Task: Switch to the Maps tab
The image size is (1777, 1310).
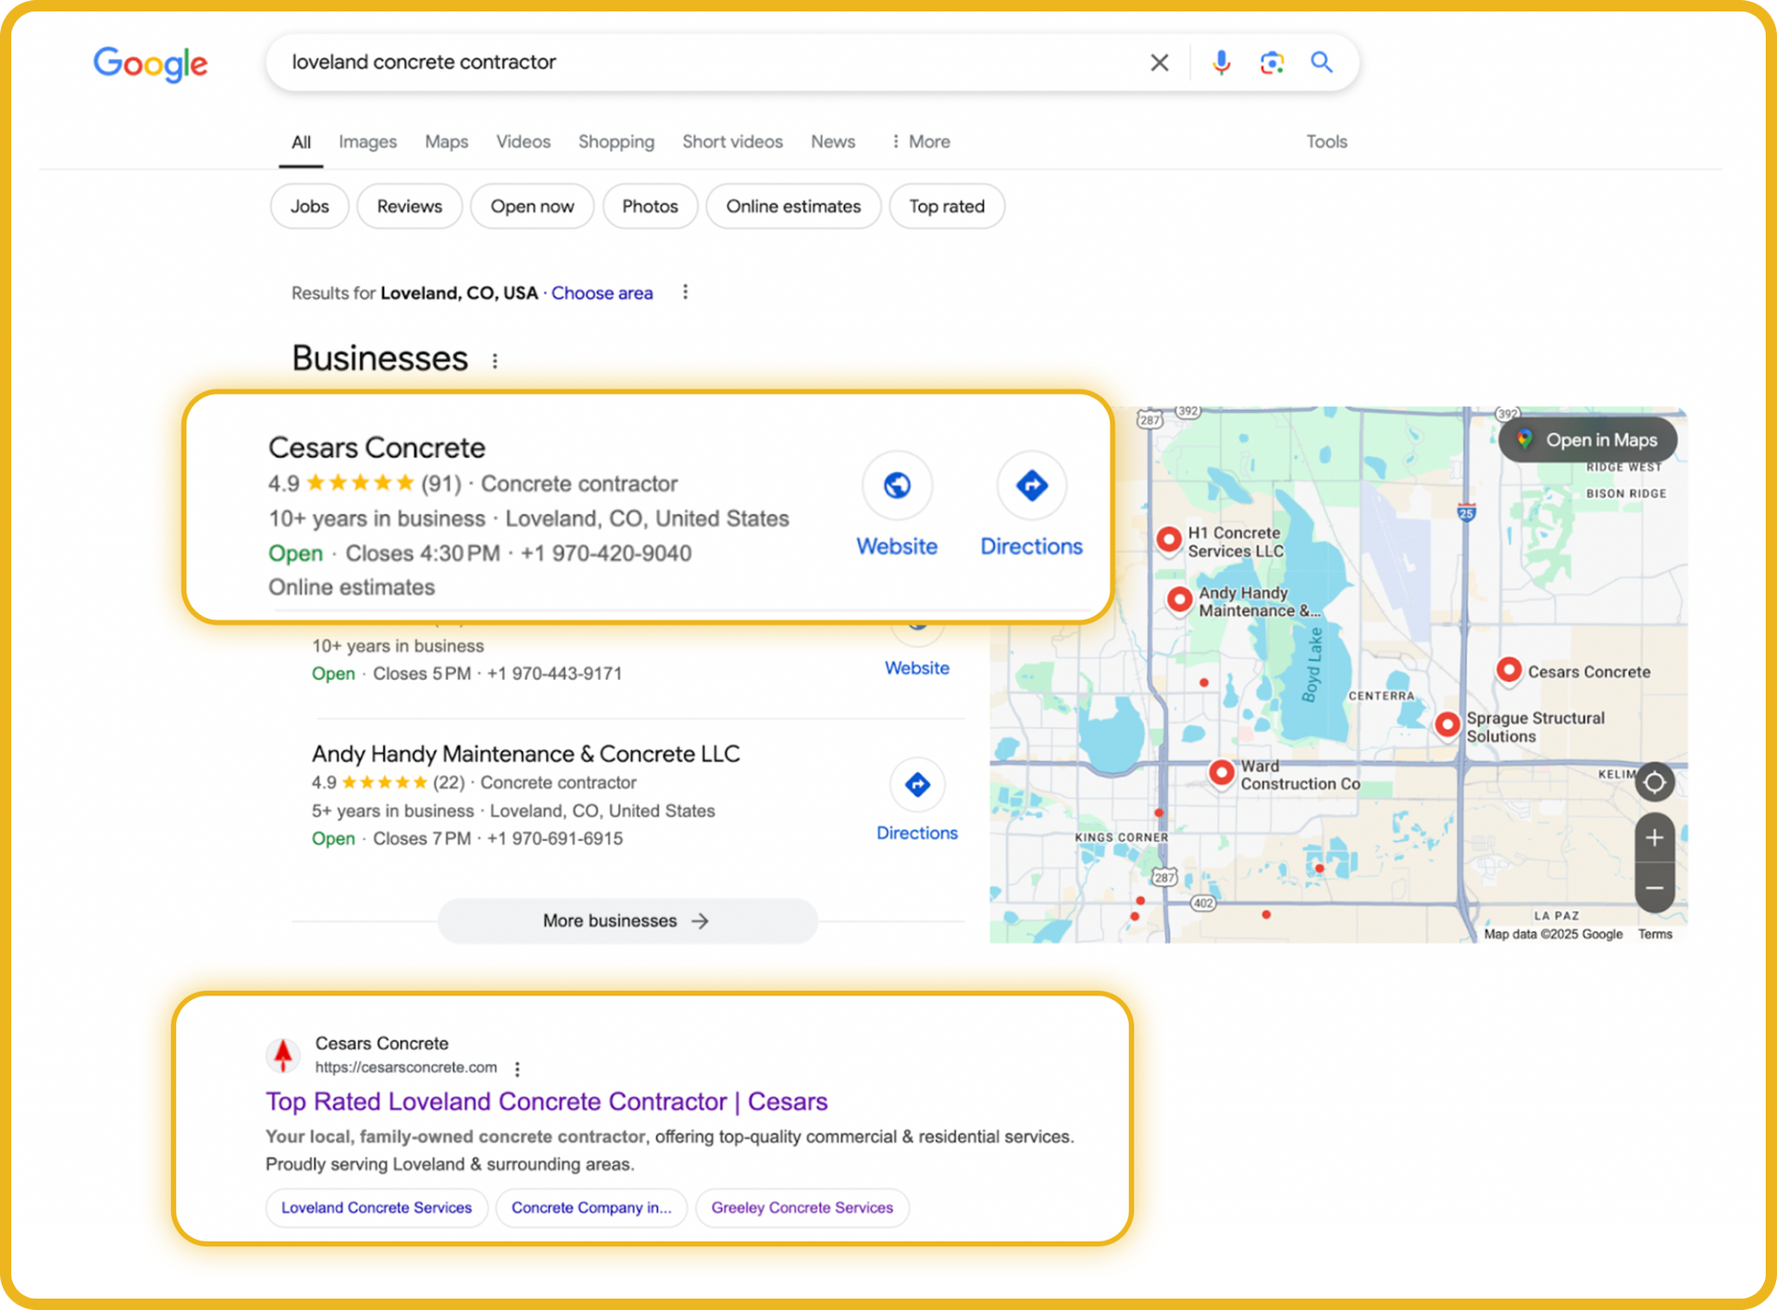Action: point(446,142)
